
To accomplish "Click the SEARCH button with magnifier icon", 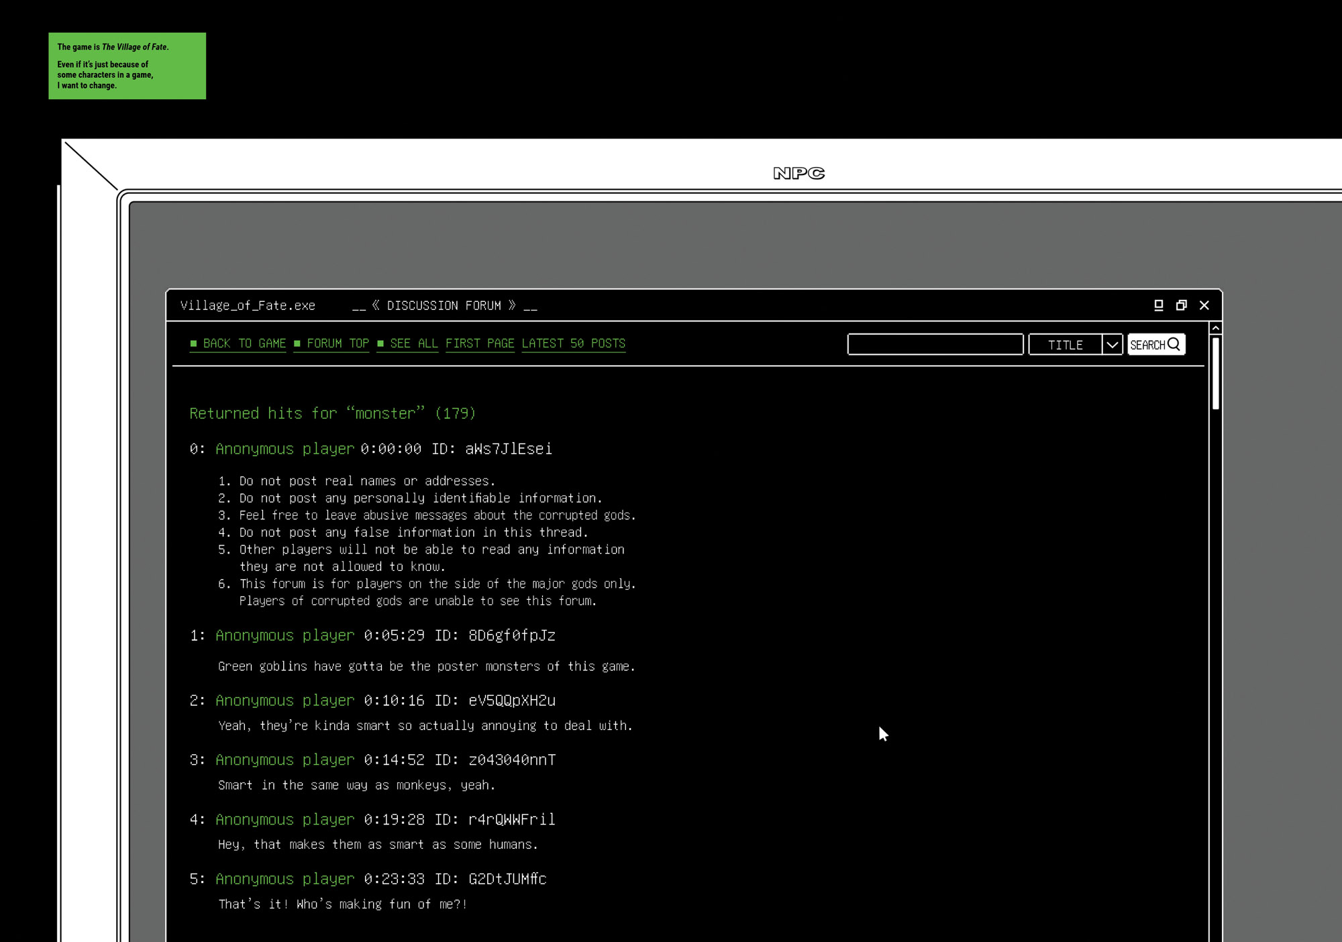I will [x=1155, y=344].
